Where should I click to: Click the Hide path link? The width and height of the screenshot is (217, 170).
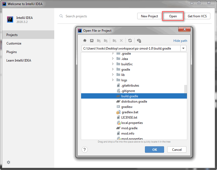tap(180, 41)
